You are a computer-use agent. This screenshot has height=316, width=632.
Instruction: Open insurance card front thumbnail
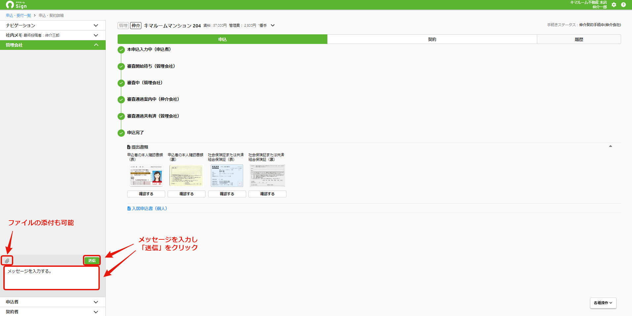pyautogui.click(x=227, y=176)
